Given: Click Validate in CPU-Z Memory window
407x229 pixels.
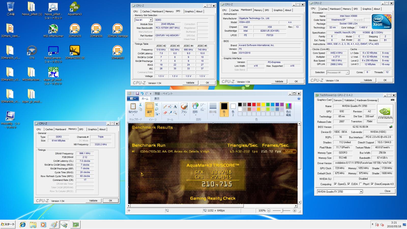Looking at the screenshot, I should pyautogui.click(x=93, y=201).
